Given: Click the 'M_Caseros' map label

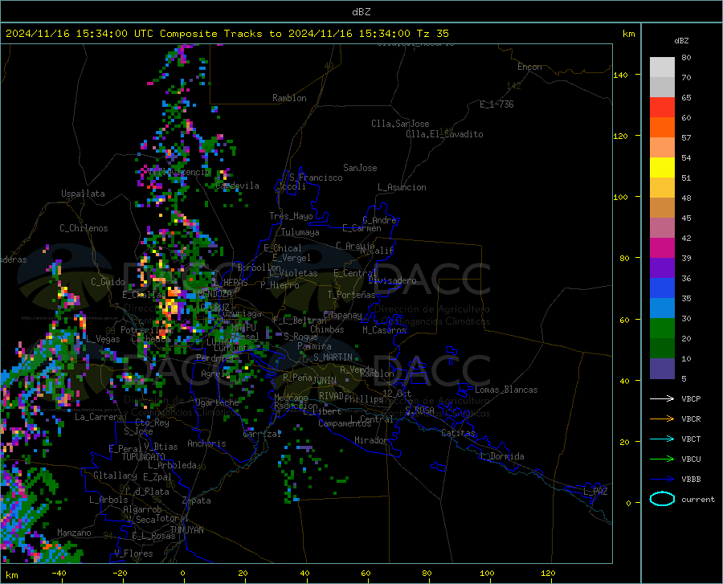Looking at the screenshot, I should coord(384,329).
